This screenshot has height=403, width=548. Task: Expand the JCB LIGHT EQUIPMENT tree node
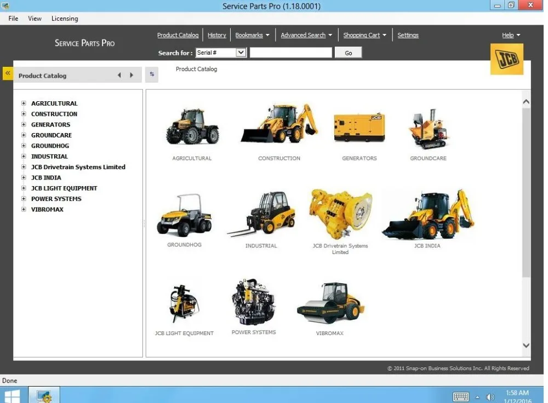click(24, 188)
